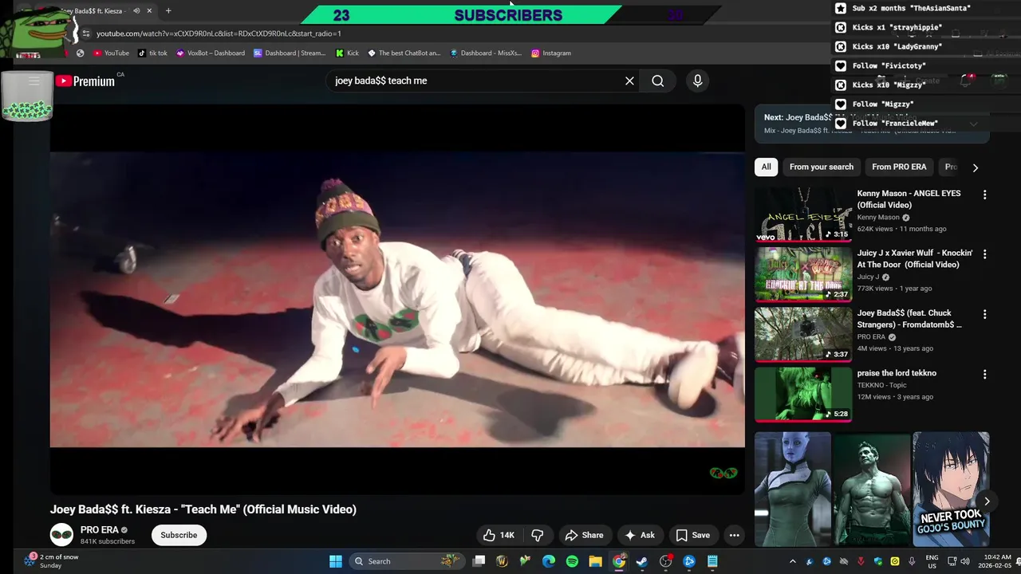Open the Windows Start menu

[x=336, y=561]
